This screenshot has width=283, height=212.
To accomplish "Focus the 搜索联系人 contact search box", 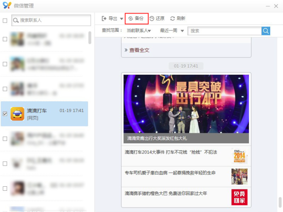I will (x=51, y=20).
